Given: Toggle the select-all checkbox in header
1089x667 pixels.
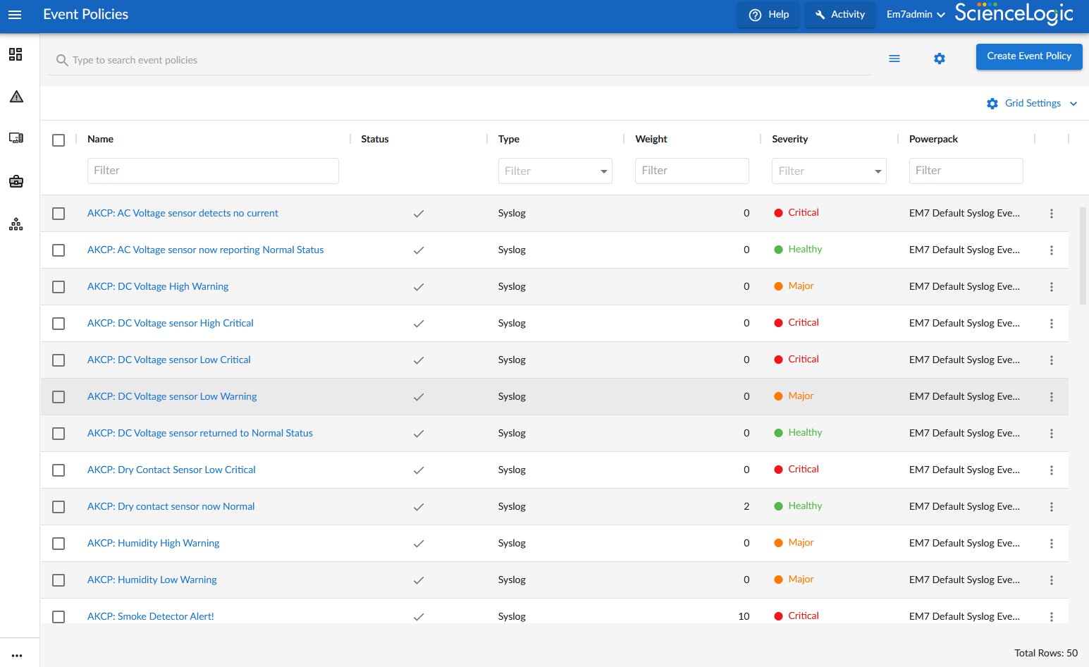Looking at the screenshot, I should (x=59, y=140).
